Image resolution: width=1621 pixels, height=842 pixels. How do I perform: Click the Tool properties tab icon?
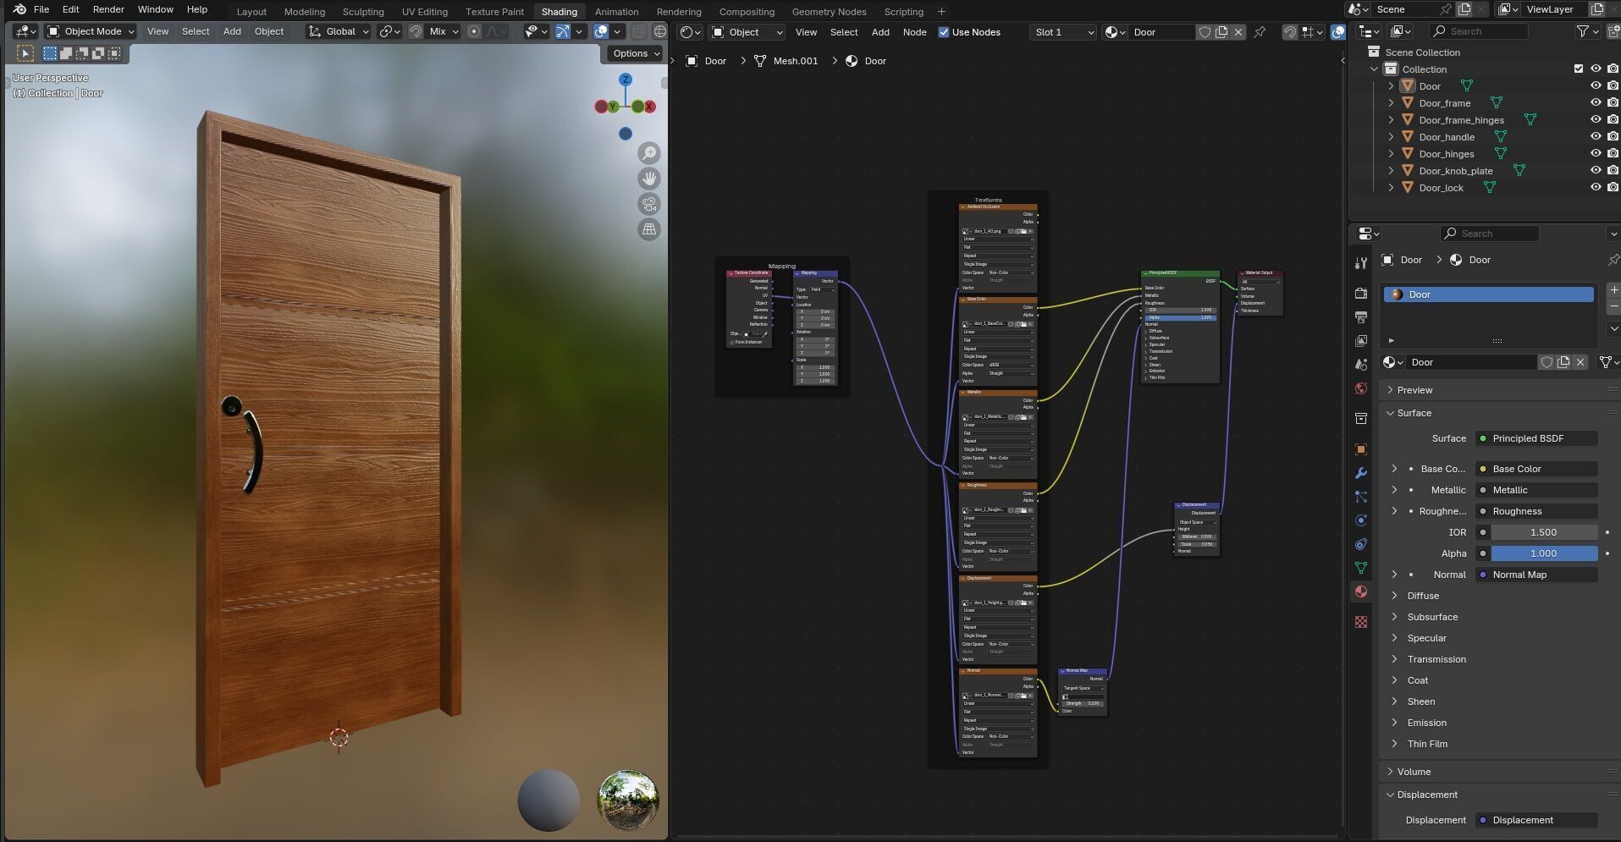pyautogui.click(x=1361, y=263)
